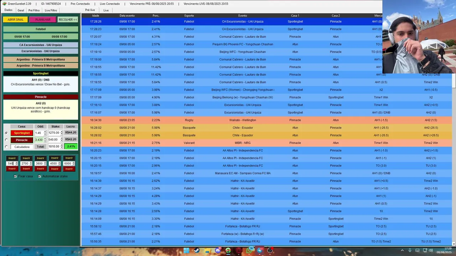The height and width of the screenshot is (256, 456).
Task: Increase Sportingbet odd 1.46 with up arrow
Action: click(x=45, y=132)
